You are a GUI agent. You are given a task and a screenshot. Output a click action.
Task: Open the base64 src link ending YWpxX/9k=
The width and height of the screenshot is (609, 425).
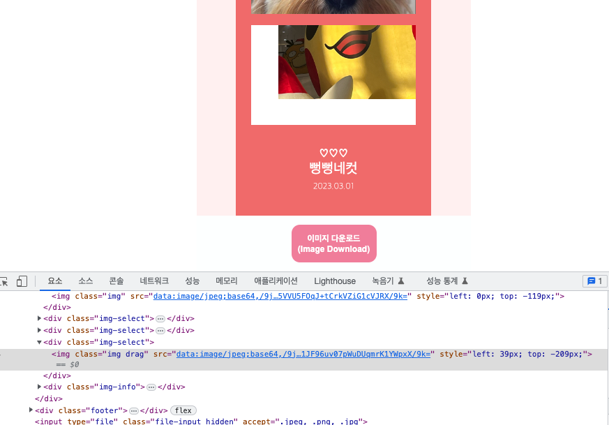click(x=303, y=355)
